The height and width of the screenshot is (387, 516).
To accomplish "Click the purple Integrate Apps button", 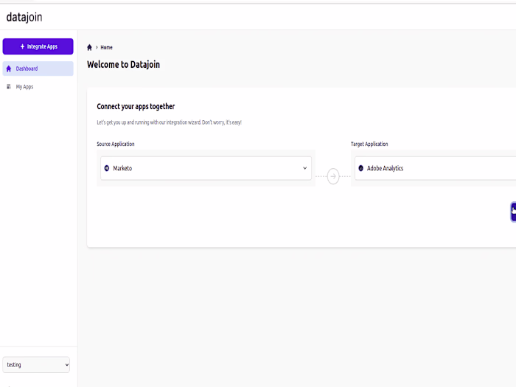I will (x=38, y=46).
